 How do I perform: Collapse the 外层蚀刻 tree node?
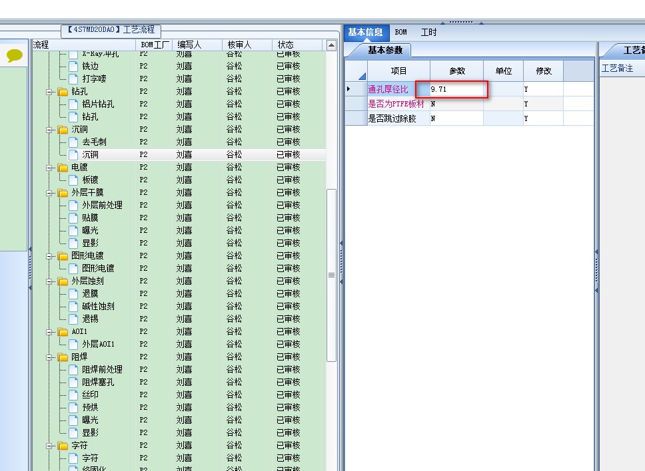coord(49,281)
